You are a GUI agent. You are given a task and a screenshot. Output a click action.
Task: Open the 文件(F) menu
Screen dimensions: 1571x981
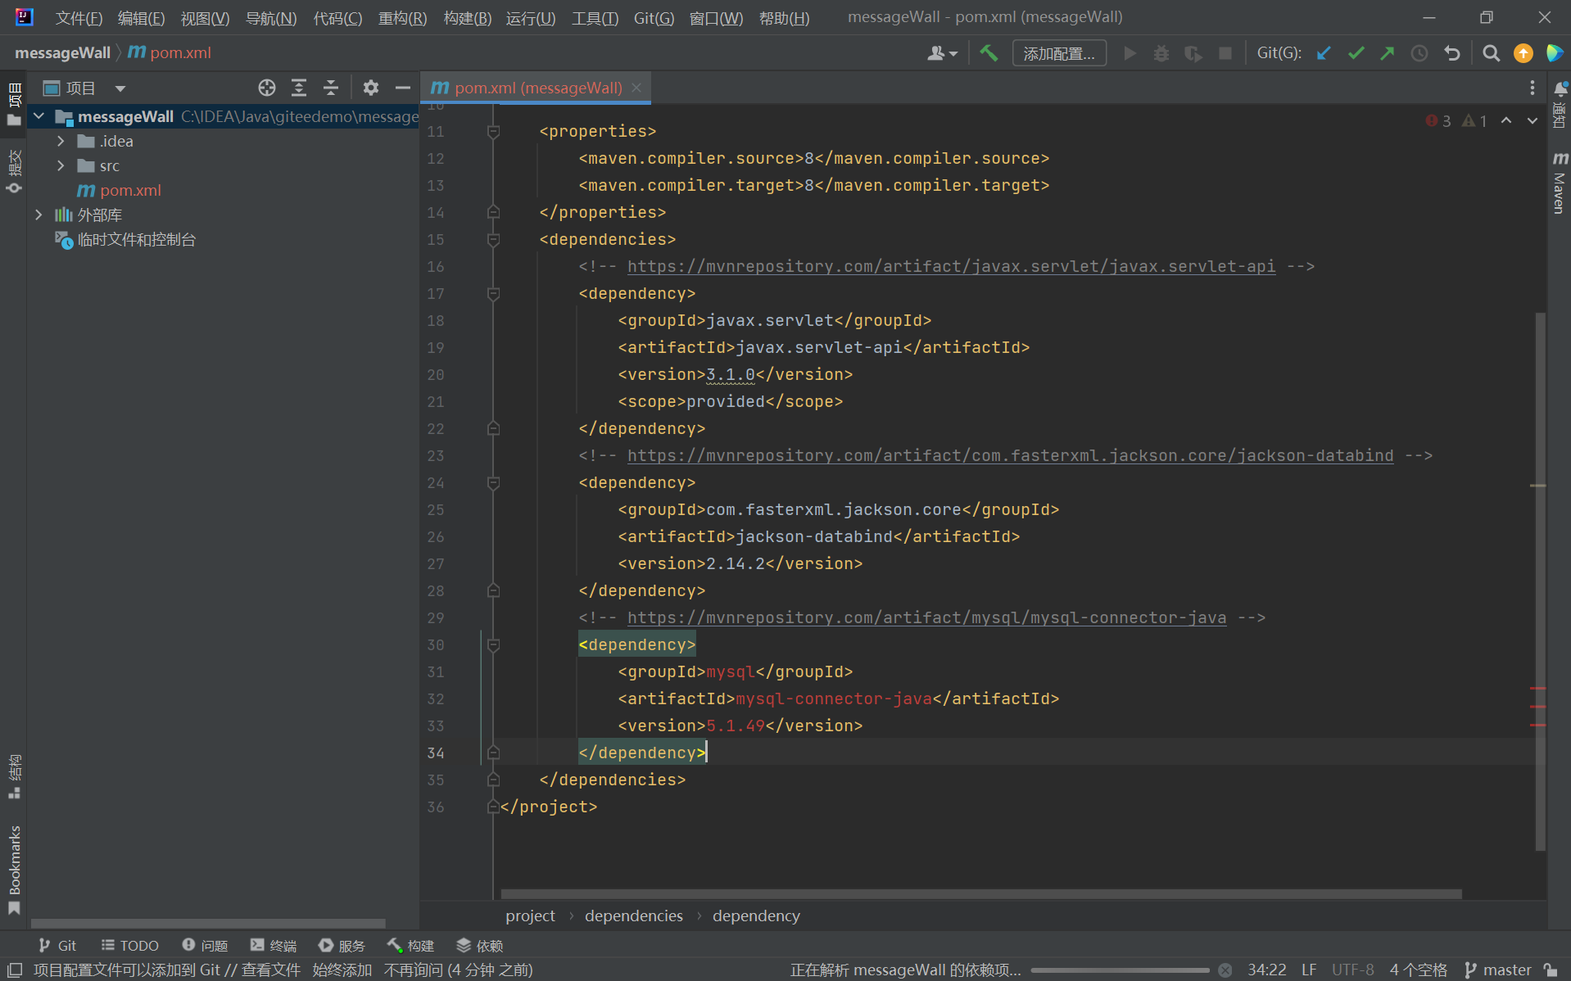click(79, 18)
